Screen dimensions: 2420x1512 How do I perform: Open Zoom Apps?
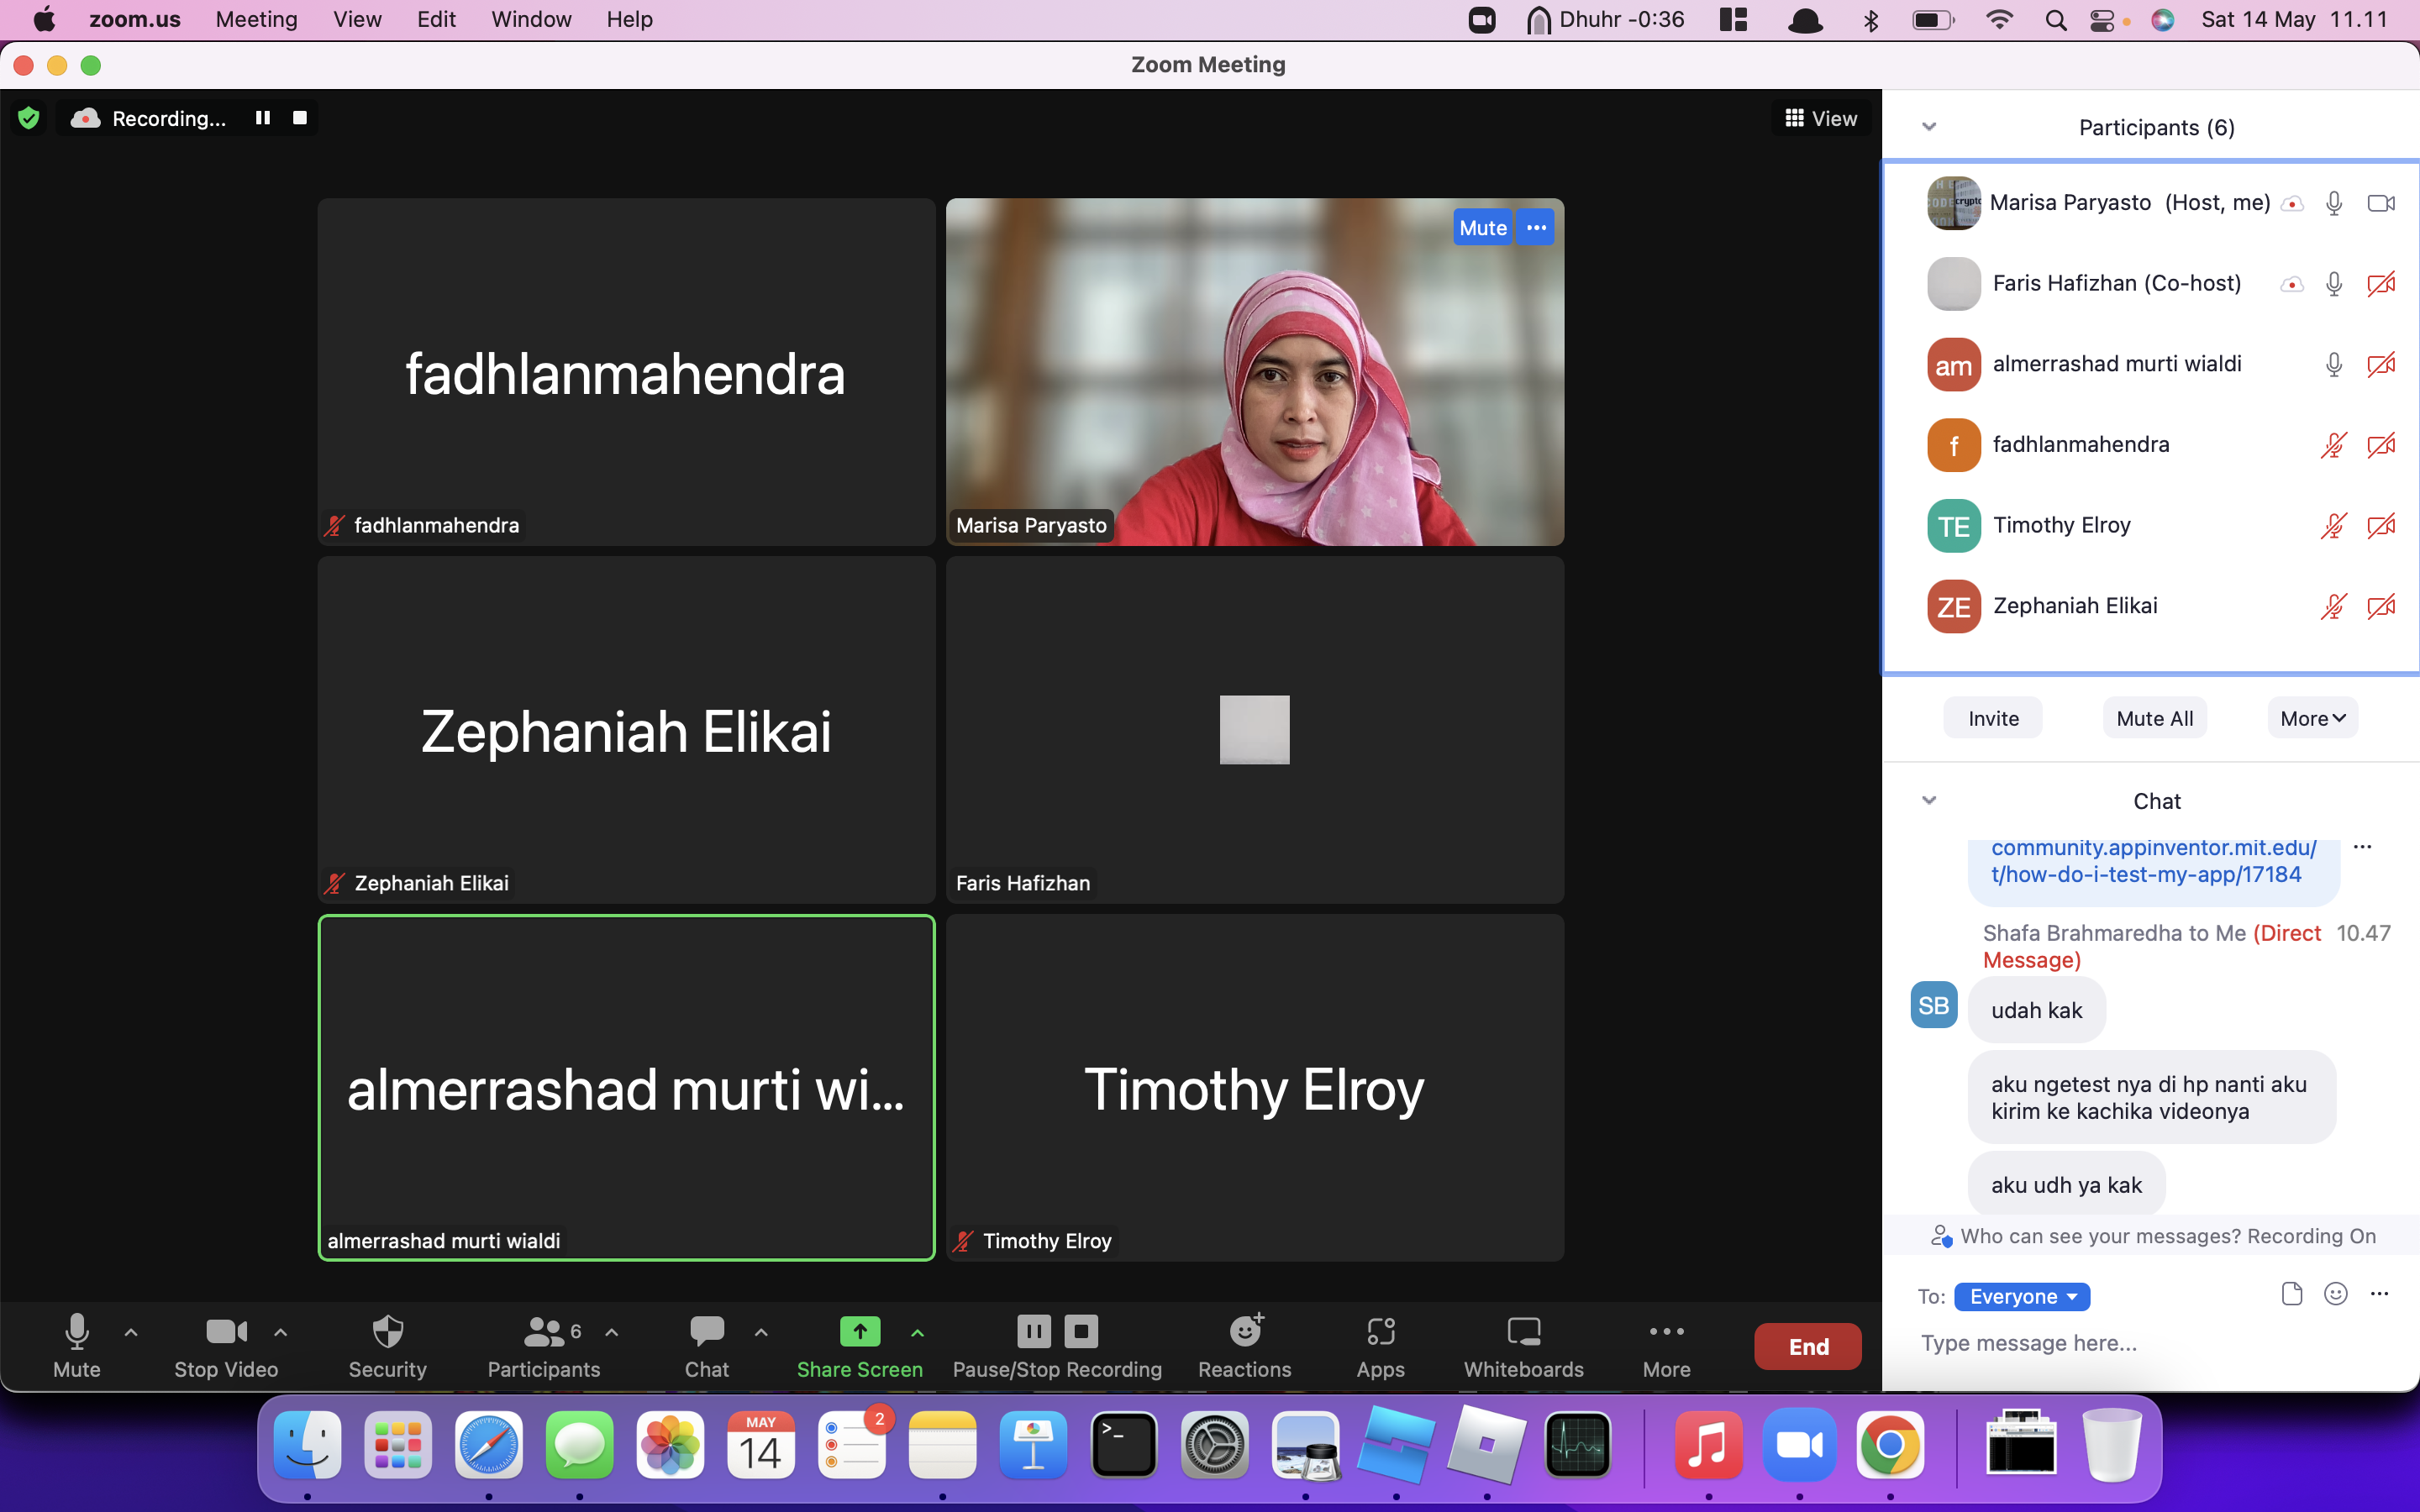pos(1381,1346)
